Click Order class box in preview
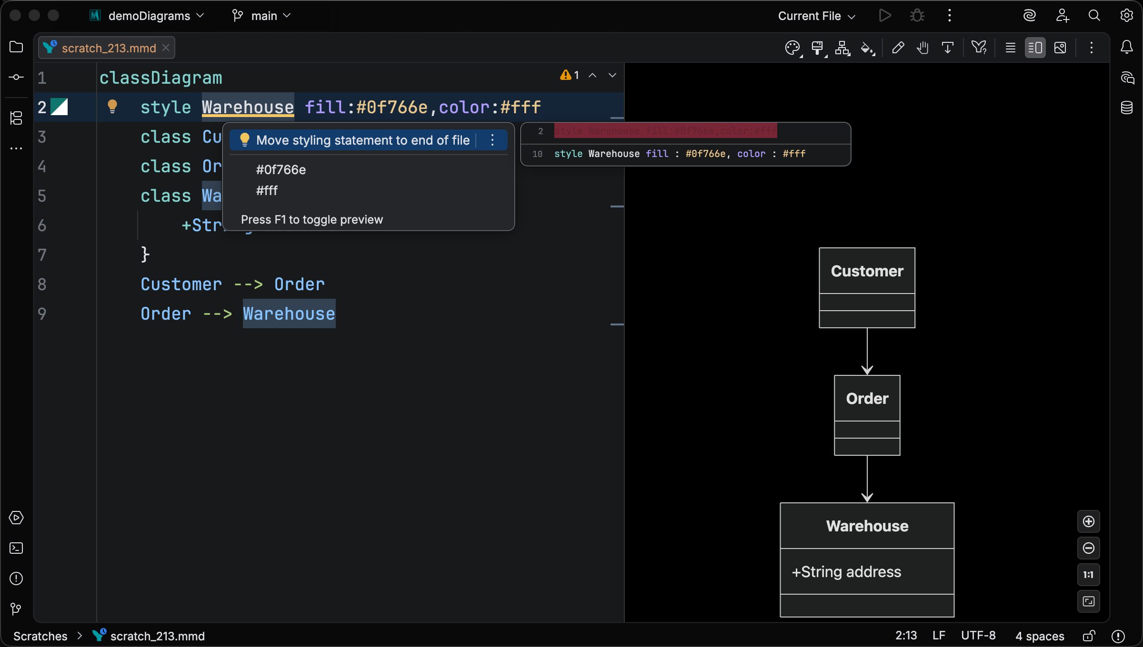The image size is (1143, 647). (867, 415)
